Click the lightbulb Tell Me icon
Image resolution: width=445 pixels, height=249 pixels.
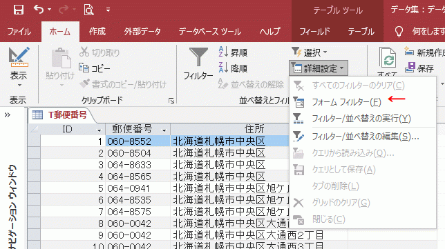(399, 32)
